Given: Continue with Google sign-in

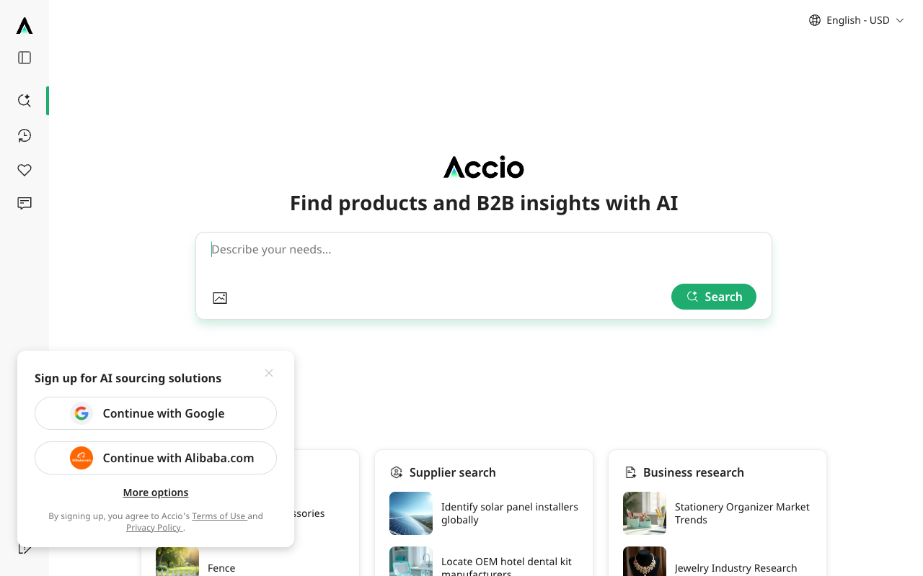Looking at the screenshot, I should click(155, 413).
